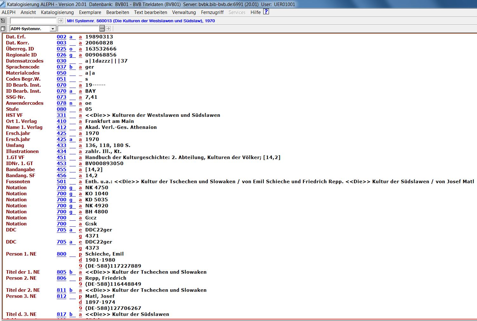
Task: Open the Fernzugriff menu
Action: pos(212,12)
